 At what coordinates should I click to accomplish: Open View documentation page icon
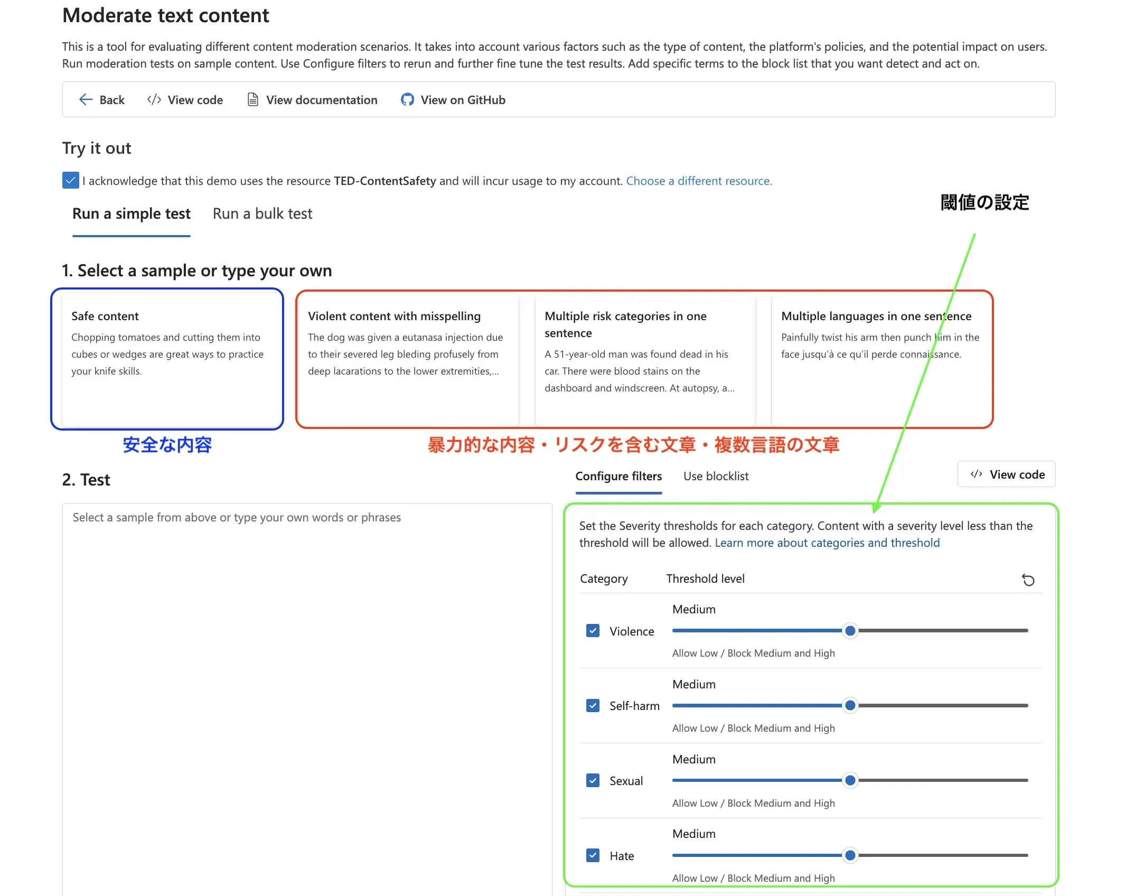(253, 99)
